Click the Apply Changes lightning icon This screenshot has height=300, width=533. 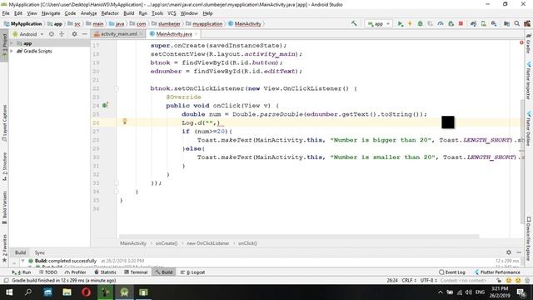(x=410, y=23)
